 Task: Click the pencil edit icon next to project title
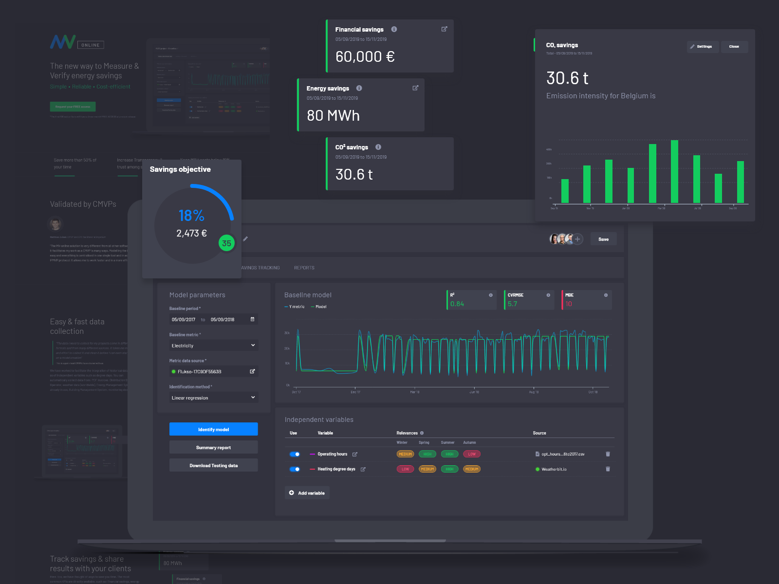[245, 239]
